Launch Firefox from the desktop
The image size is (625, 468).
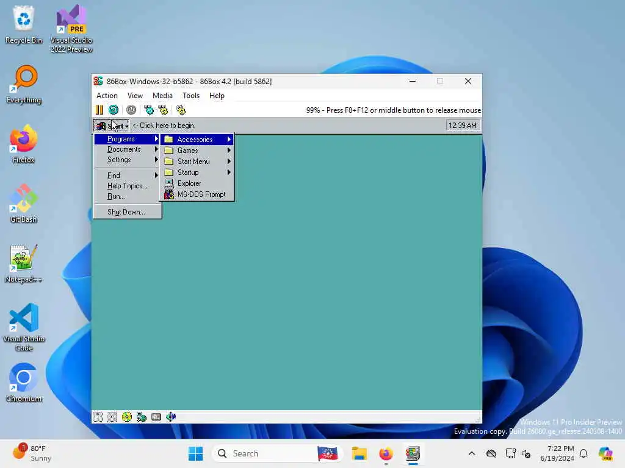pos(24,144)
